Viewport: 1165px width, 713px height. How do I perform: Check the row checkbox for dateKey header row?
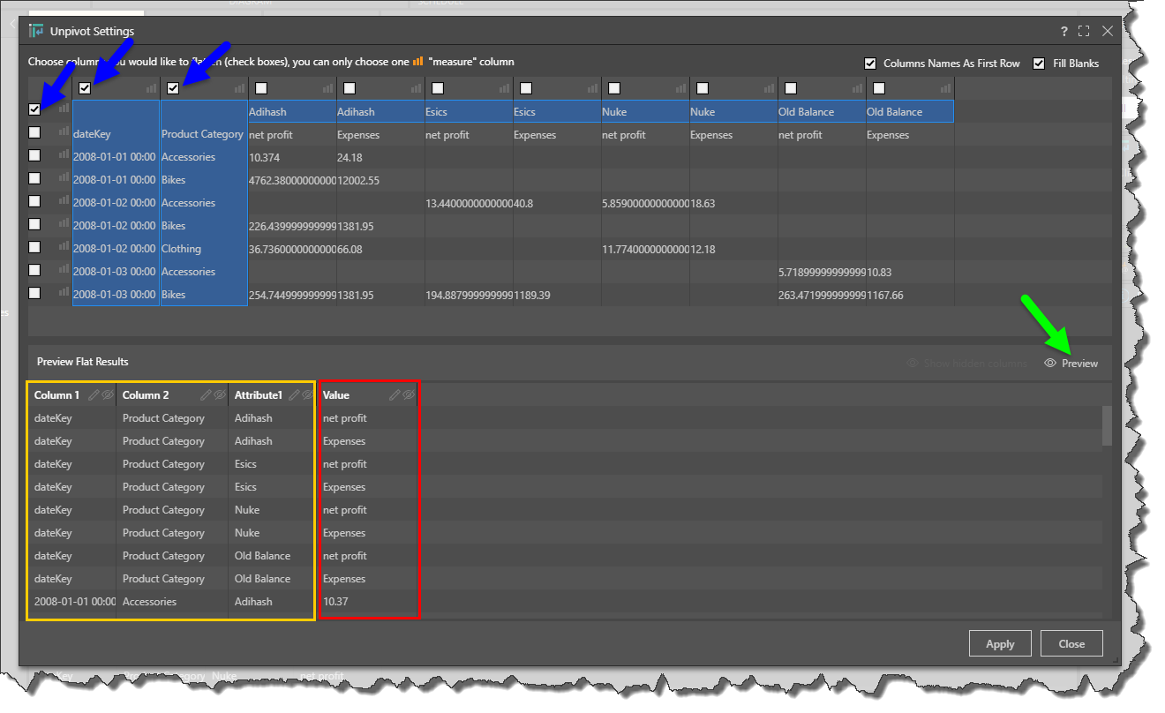pyautogui.click(x=34, y=132)
